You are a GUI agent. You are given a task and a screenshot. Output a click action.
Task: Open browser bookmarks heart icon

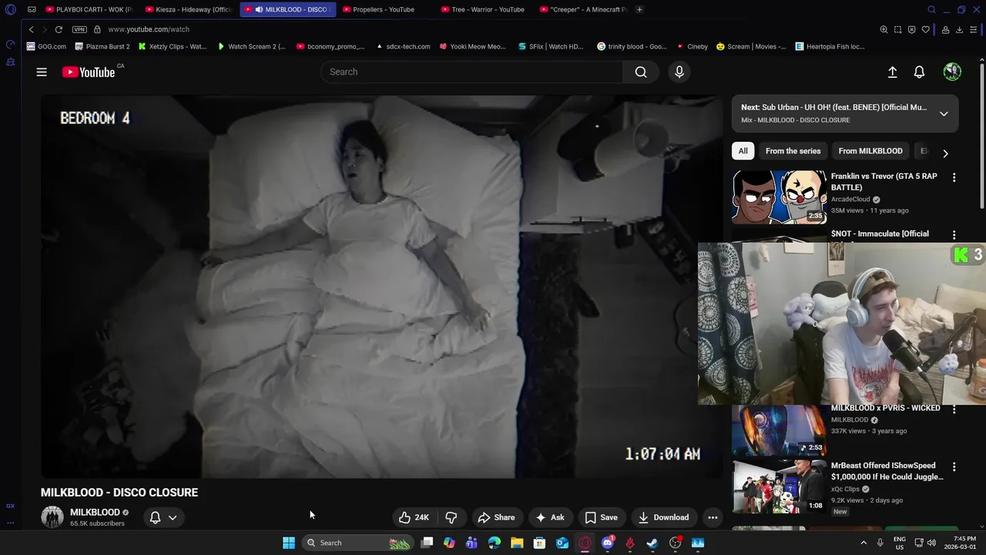(925, 29)
